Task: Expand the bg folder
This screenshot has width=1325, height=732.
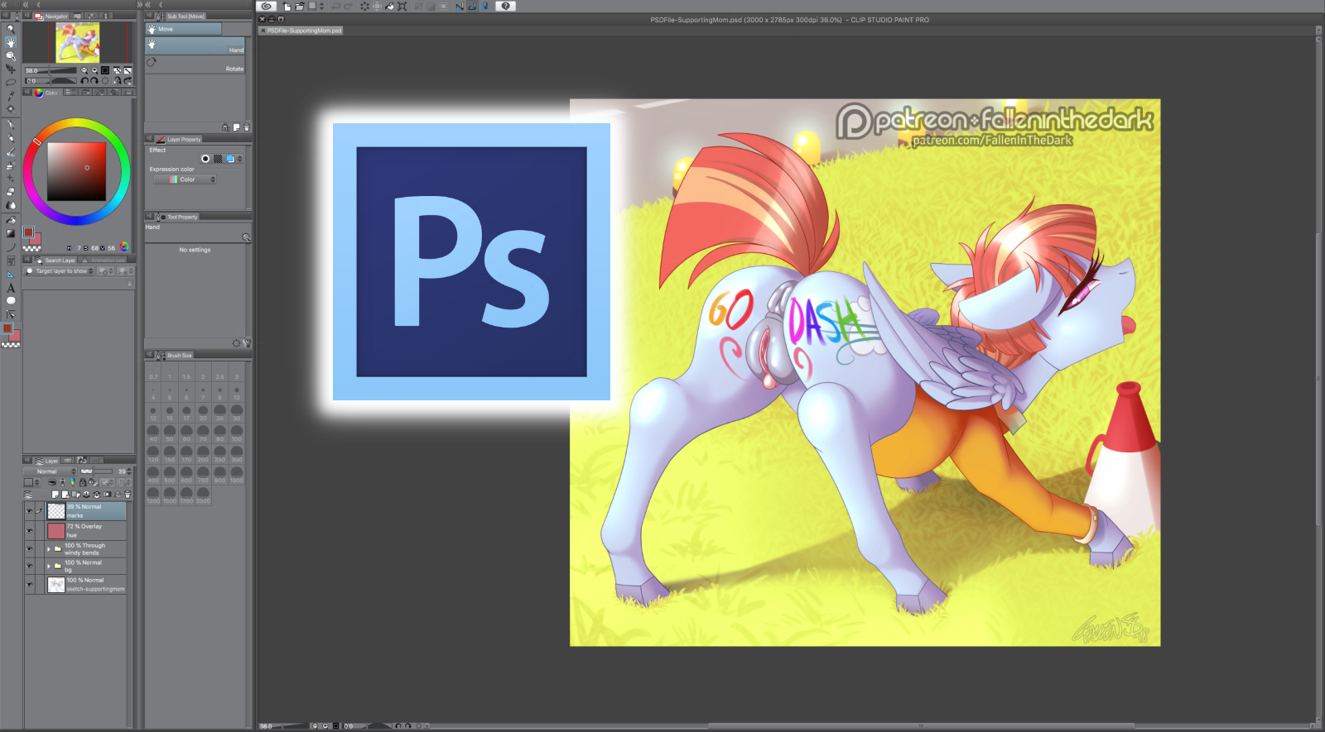Action: 49,566
